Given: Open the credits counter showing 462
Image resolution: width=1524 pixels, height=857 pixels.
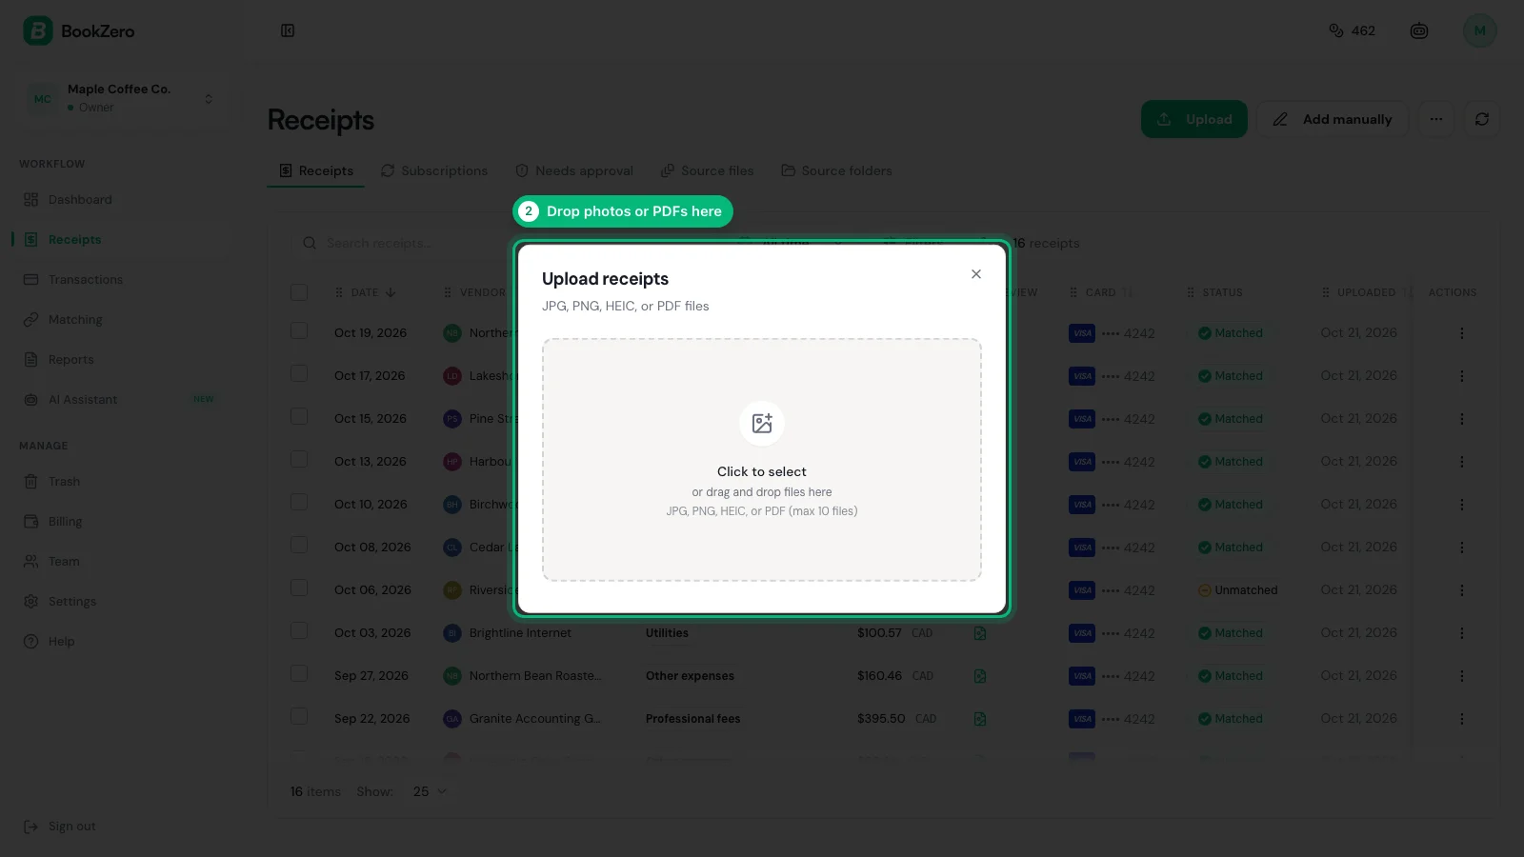Looking at the screenshot, I should click(x=1352, y=30).
